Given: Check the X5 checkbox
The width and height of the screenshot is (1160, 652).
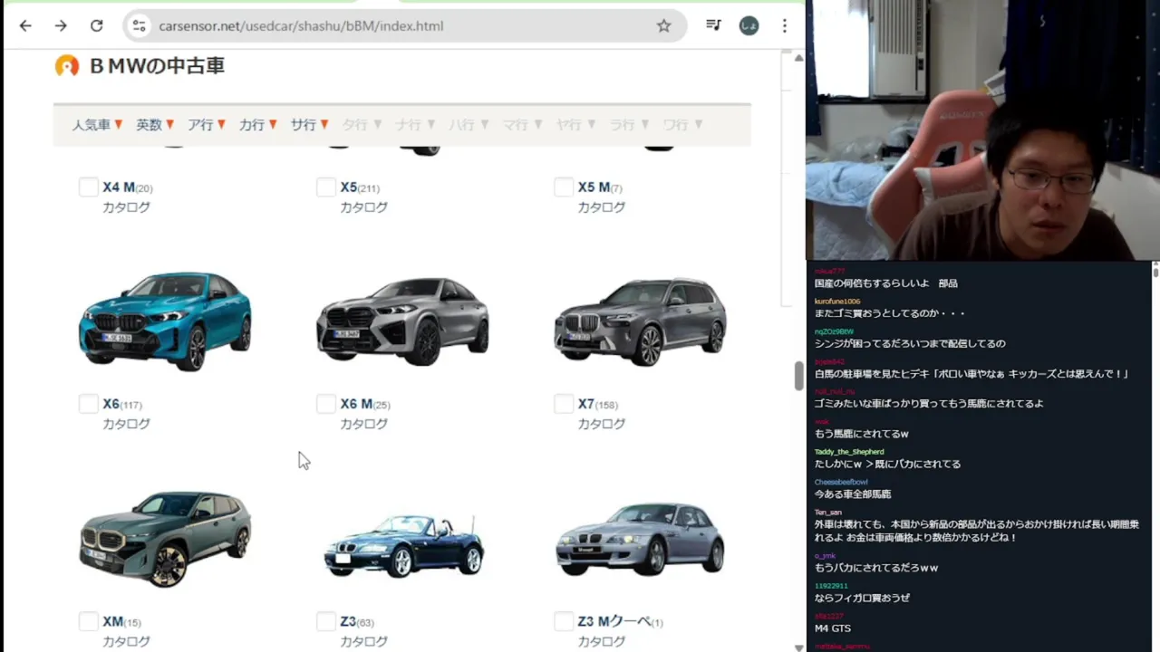Looking at the screenshot, I should (x=326, y=187).
